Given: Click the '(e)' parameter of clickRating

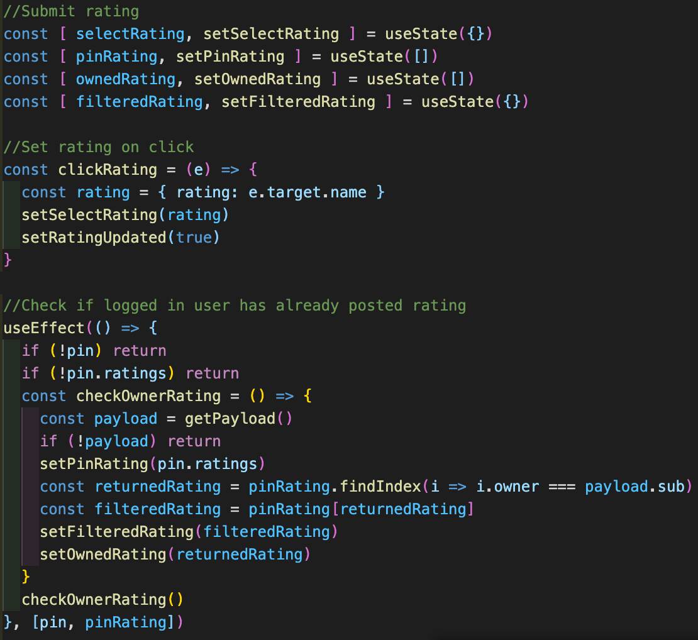Looking at the screenshot, I should 198,170.
